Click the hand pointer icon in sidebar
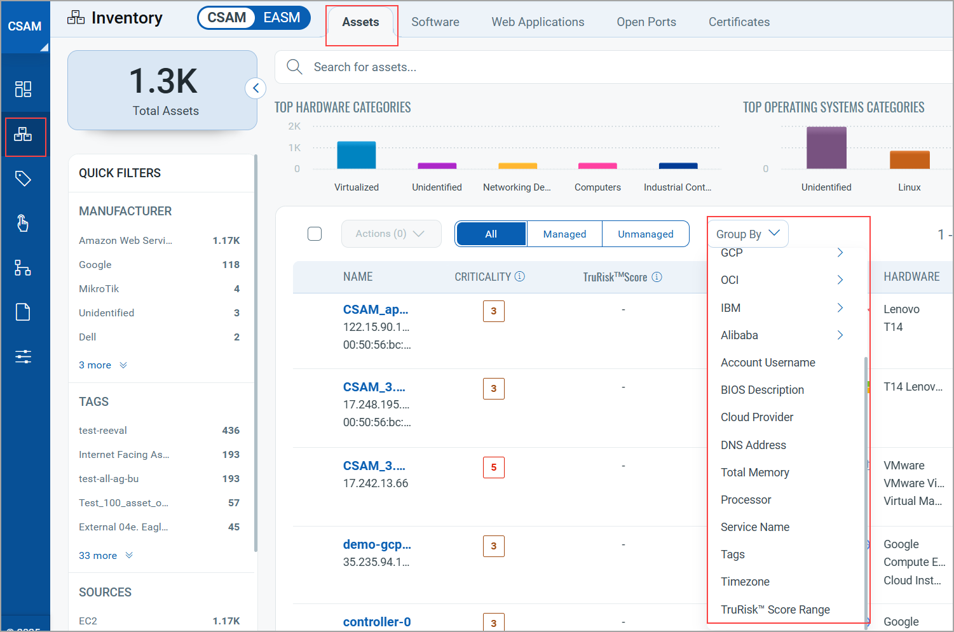 pyautogui.click(x=23, y=223)
